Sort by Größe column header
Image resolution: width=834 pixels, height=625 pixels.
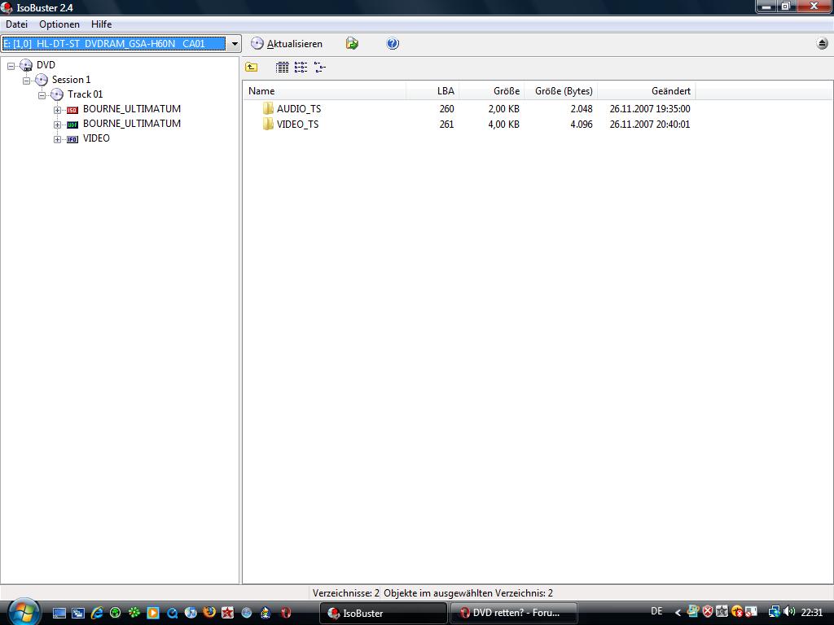tap(491, 91)
